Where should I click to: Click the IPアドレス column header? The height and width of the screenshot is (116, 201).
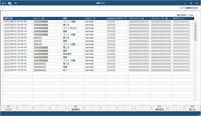[183, 18]
